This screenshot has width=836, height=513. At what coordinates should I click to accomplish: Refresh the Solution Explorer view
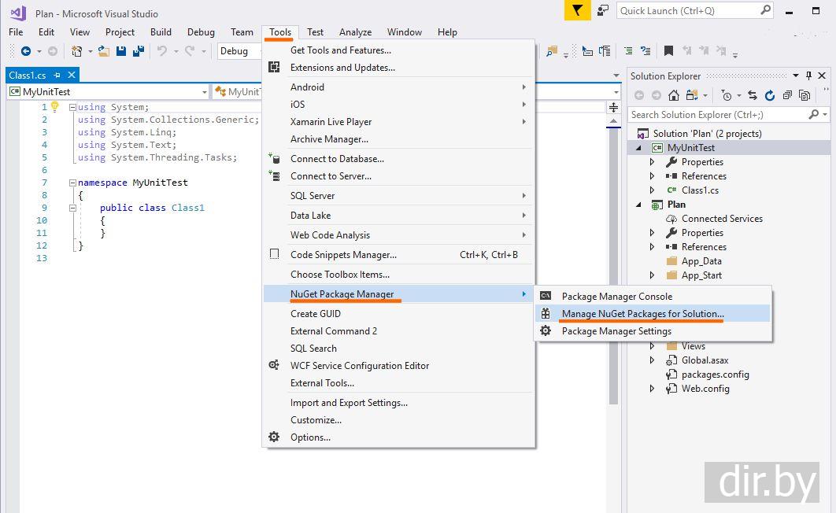(769, 95)
